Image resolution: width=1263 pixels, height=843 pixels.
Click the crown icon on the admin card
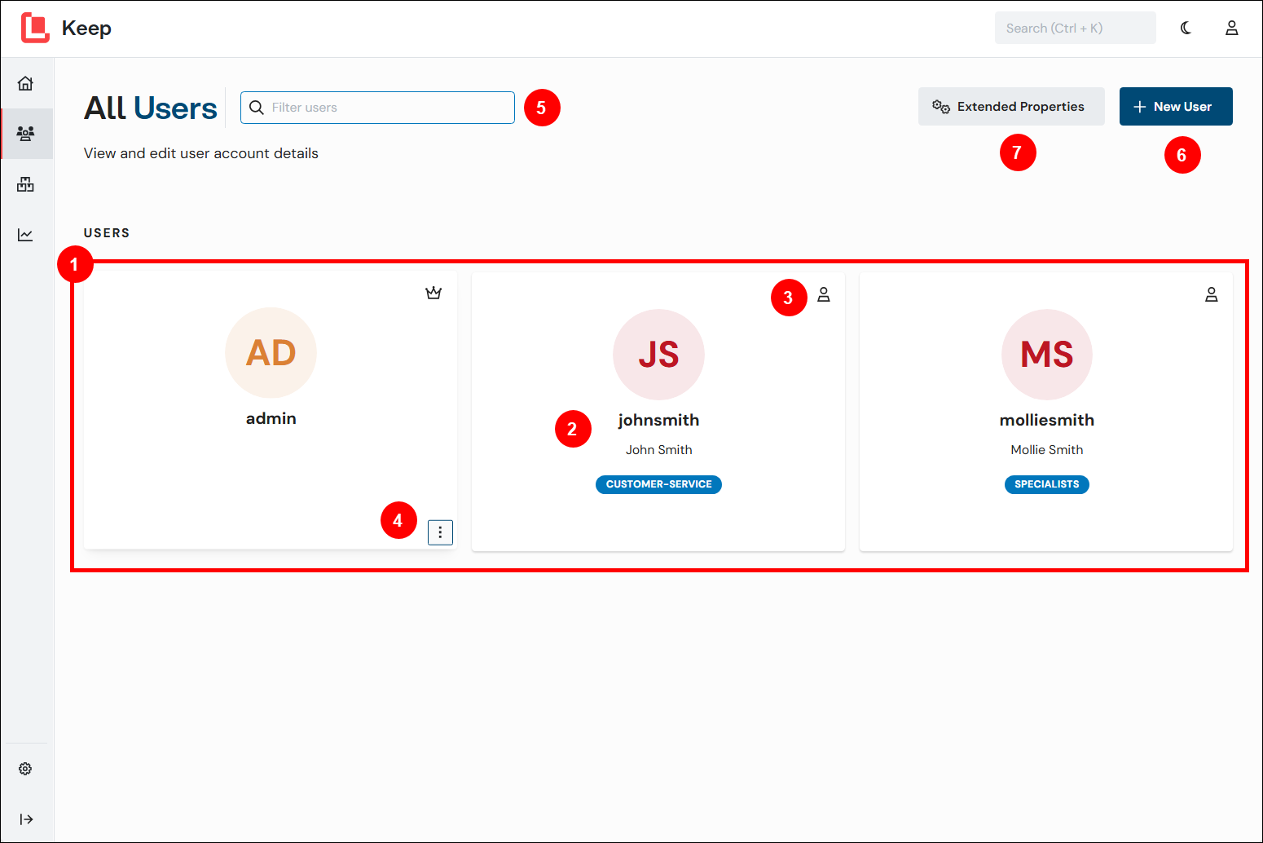click(x=433, y=293)
